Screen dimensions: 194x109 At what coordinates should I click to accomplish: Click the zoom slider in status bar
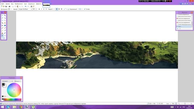point(185,104)
